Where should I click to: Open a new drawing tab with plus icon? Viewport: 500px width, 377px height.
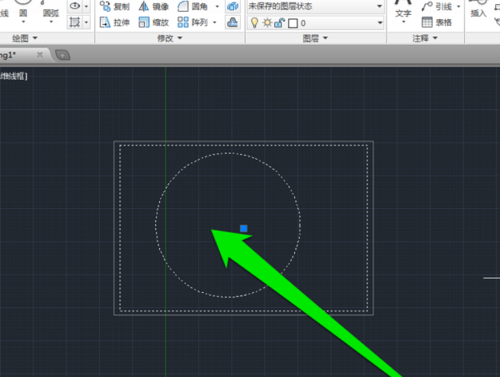pos(62,55)
